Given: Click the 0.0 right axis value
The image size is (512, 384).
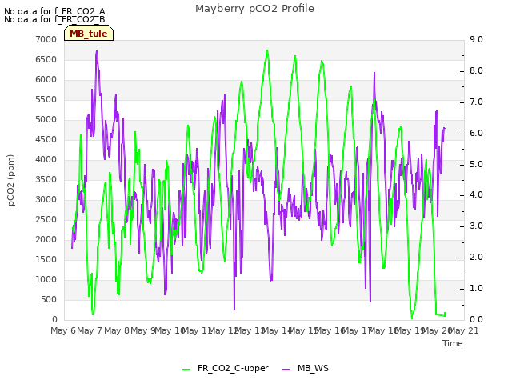Looking at the screenshot, I should (476, 320).
